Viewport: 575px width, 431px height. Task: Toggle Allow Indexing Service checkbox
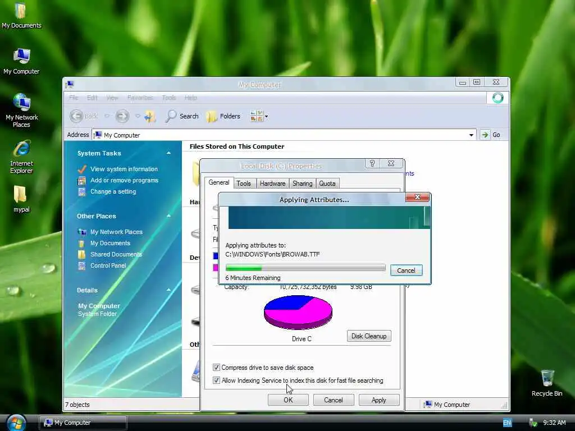(x=216, y=380)
